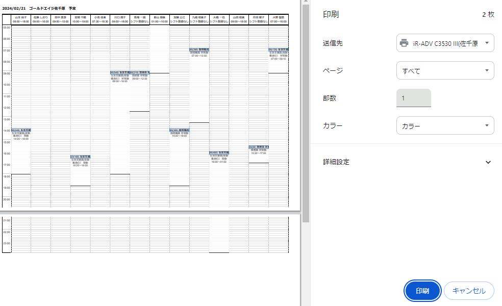Click the 16:00~01:00 shift block
The height and width of the screenshot is (306, 502).
click(219, 157)
